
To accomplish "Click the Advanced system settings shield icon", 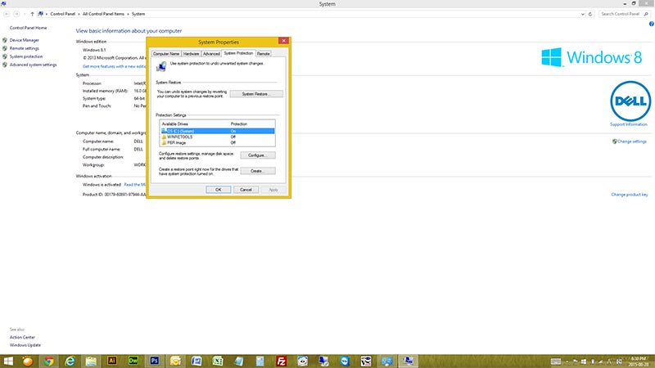I will (5, 65).
